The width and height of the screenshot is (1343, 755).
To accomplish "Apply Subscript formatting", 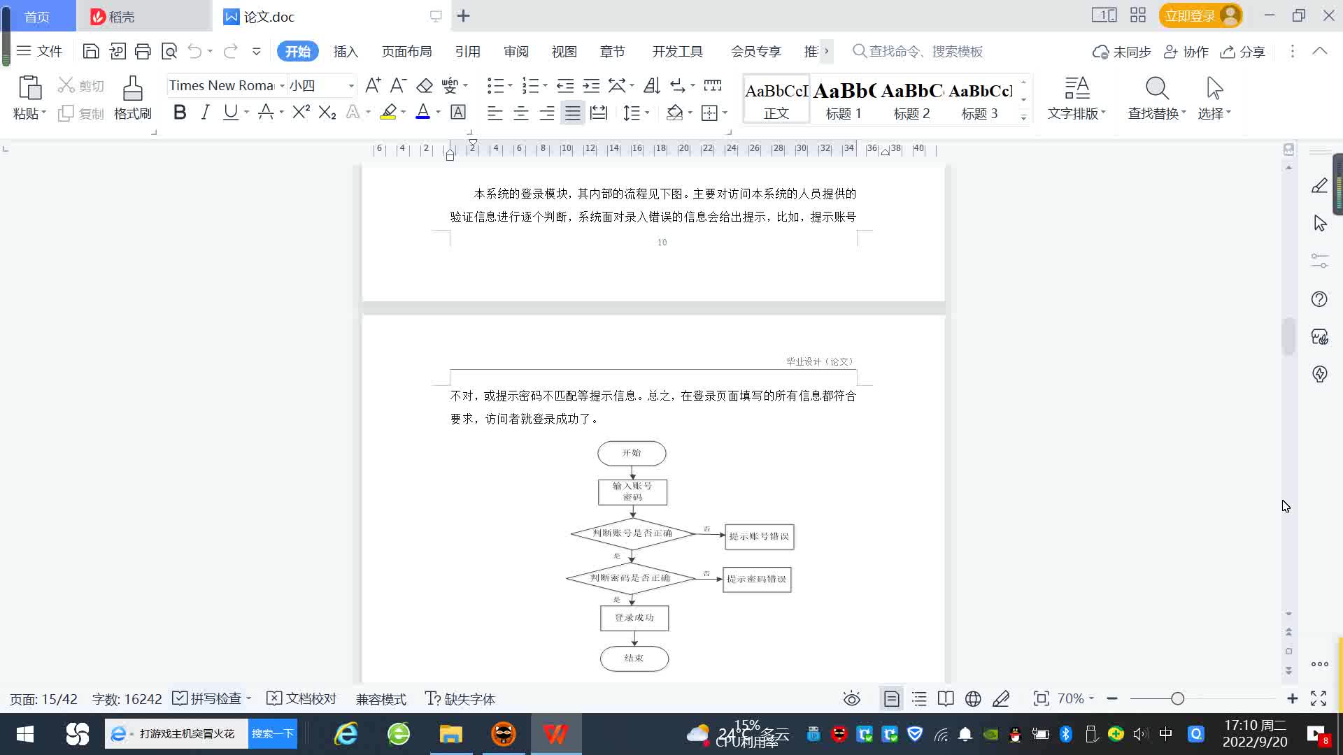I will (x=327, y=112).
